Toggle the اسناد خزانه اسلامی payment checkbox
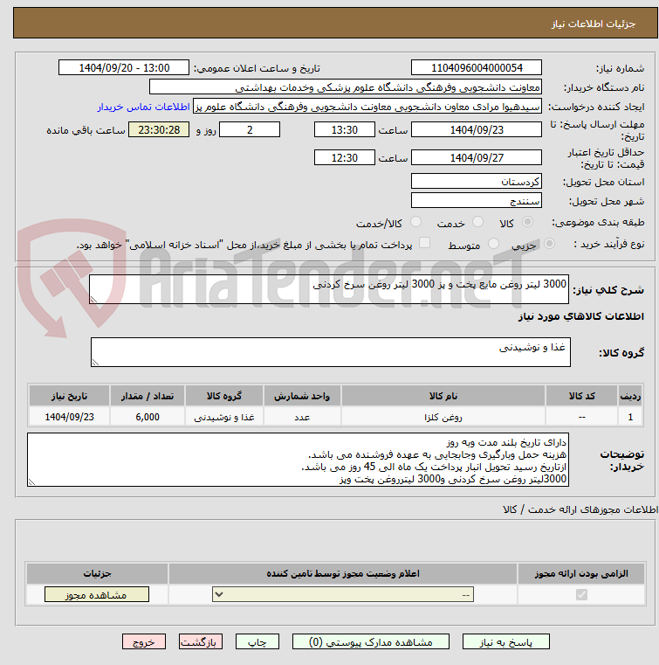The width and height of the screenshot is (659, 665). click(424, 243)
